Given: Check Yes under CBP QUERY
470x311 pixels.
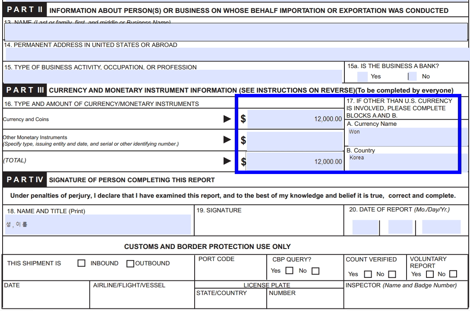Looking at the screenshot, I should point(289,271).
